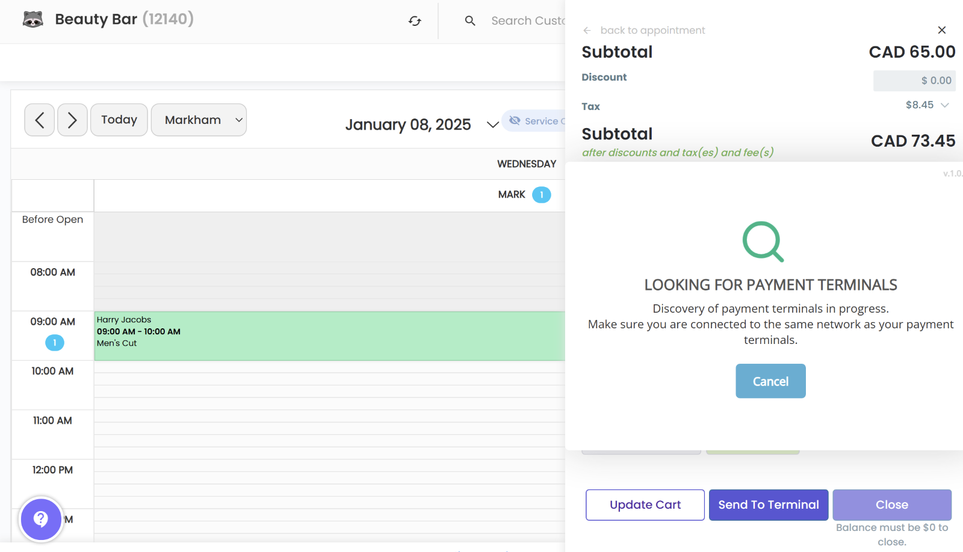Go to next day arrow
Image resolution: width=963 pixels, height=552 pixels.
pyautogui.click(x=72, y=120)
